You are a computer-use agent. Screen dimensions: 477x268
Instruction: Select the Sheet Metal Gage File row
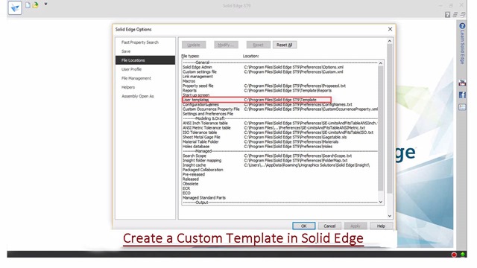280,137
